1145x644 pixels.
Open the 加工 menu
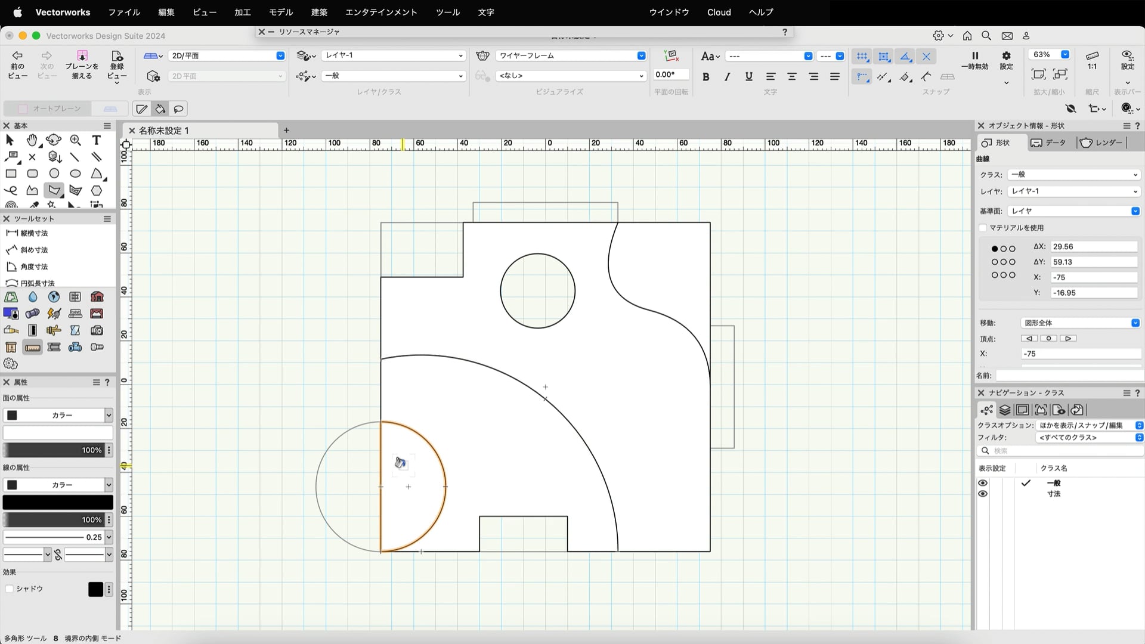pos(243,12)
